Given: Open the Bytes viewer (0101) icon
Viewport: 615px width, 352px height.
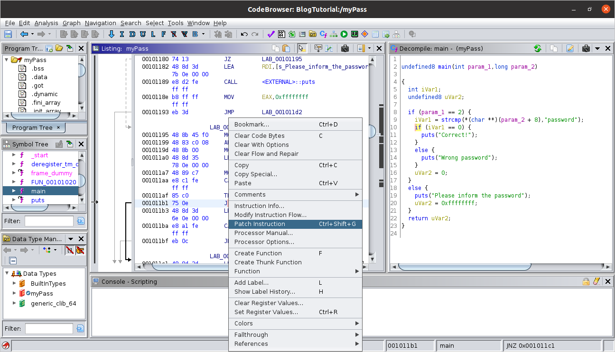Looking at the screenshot, I should pyautogui.click(x=281, y=34).
